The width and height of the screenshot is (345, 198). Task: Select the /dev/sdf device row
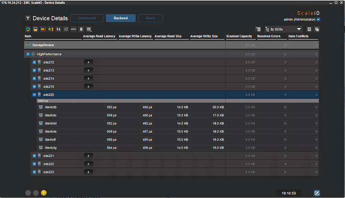pos(178,140)
